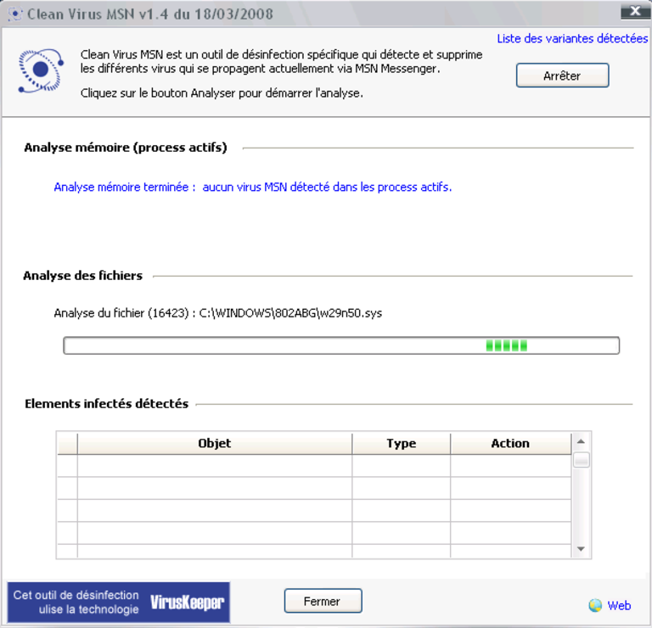Click the Type column header
Image resolution: width=652 pixels, height=628 pixels.
[402, 443]
